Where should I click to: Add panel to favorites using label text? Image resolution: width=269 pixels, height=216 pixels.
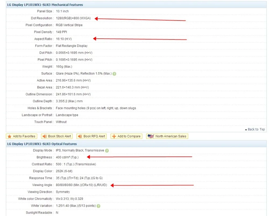tap(24, 136)
